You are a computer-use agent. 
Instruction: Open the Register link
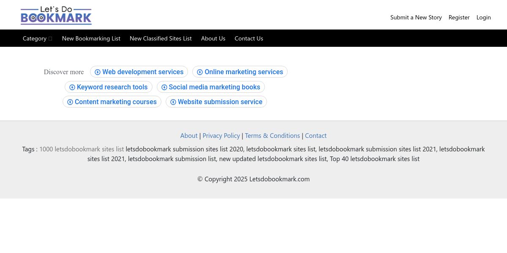pyautogui.click(x=459, y=17)
